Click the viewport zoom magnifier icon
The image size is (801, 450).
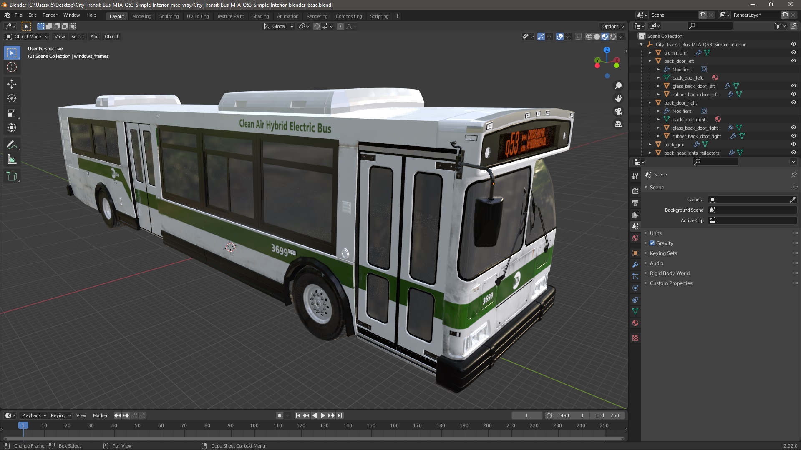618,86
